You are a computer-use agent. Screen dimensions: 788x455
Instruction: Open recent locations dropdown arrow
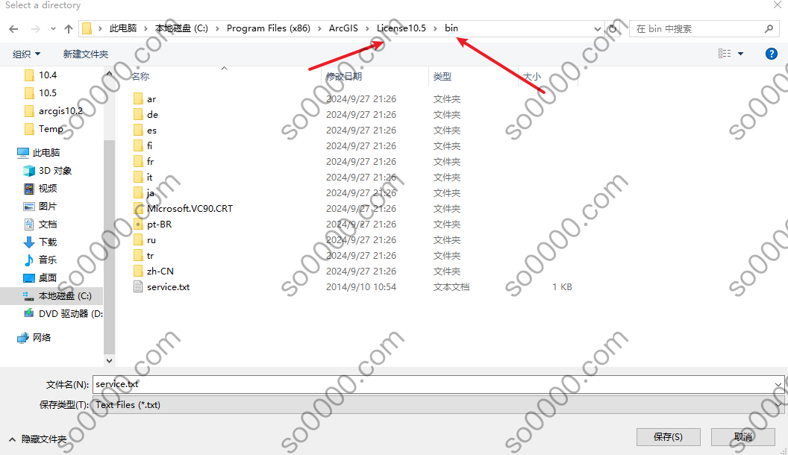click(x=53, y=29)
